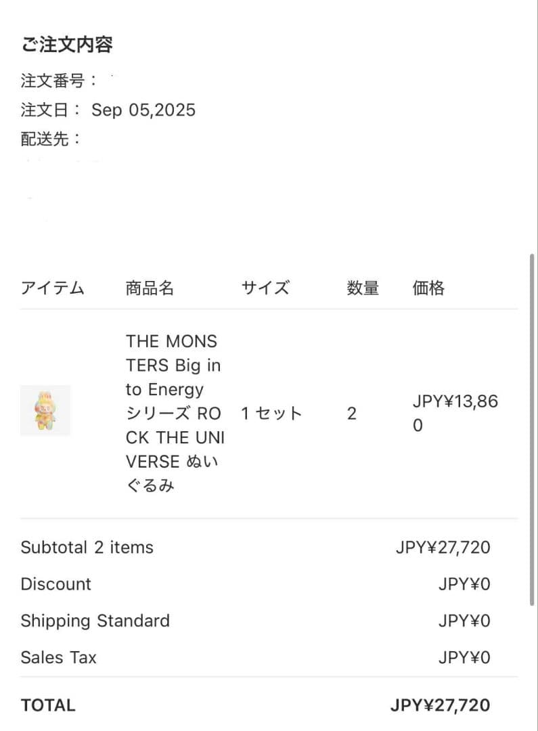The image size is (538, 731).
Task: Select the size value 1 セット
Action: [272, 414]
